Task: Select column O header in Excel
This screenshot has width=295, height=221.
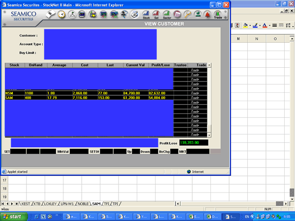Action: point(275,39)
